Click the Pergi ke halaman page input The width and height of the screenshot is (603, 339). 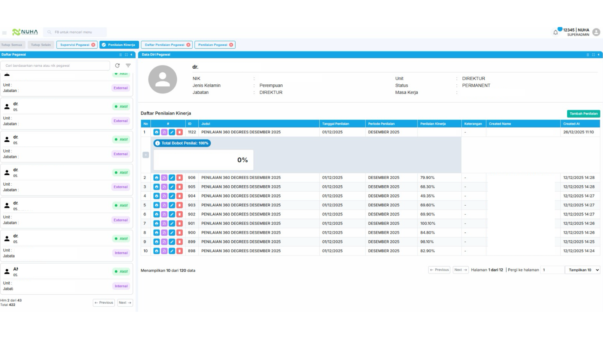click(x=552, y=270)
